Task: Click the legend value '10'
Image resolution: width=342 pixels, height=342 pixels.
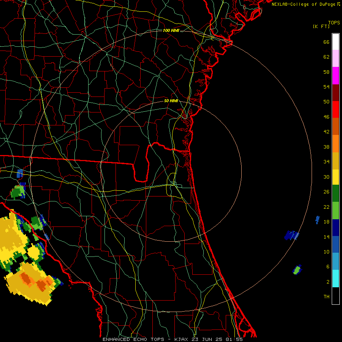Action: click(326, 252)
